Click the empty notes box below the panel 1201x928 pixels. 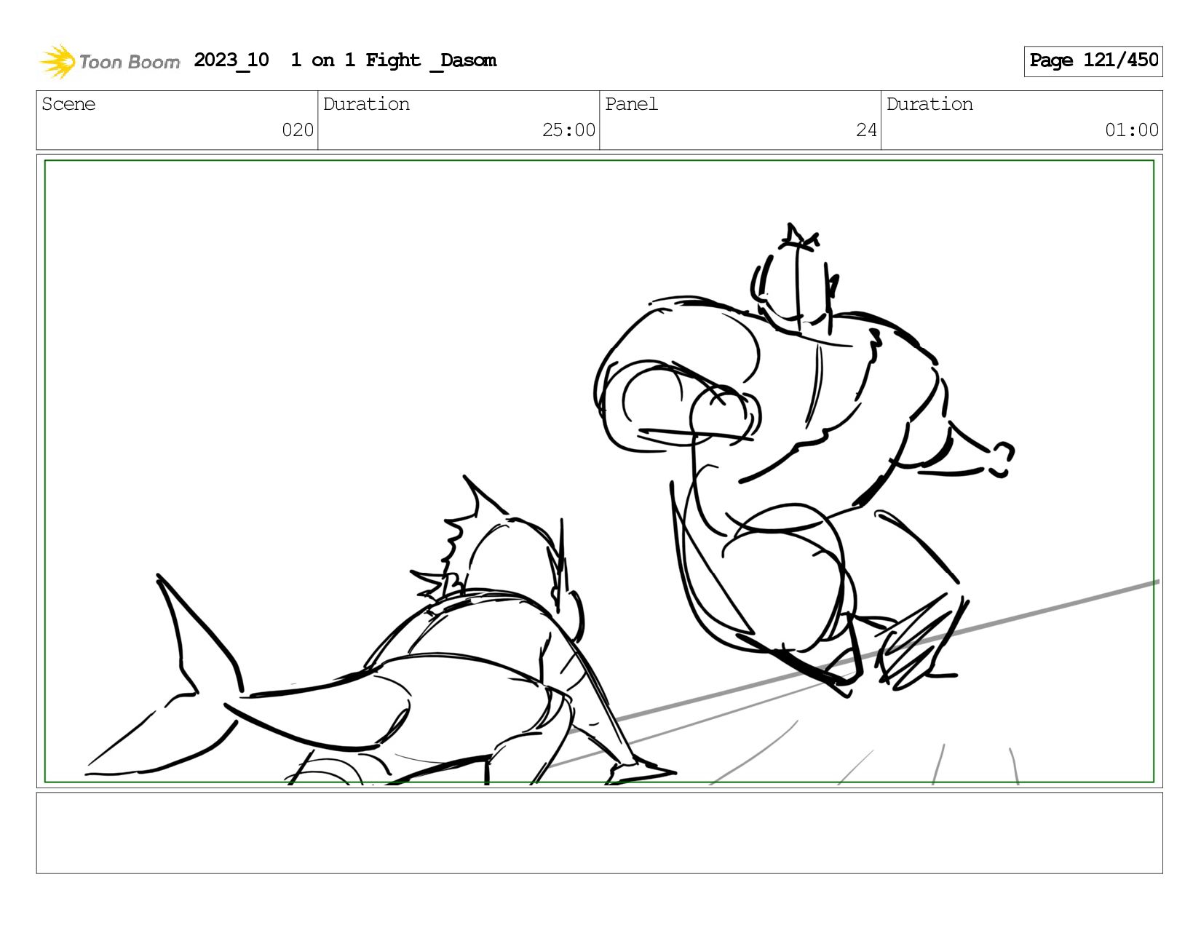click(599, 833)
